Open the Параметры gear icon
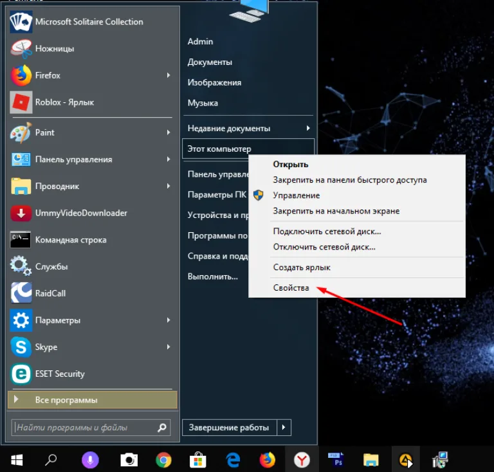Image resolution: width=494 pixels, height=472 pixels. tap(21, 320)
